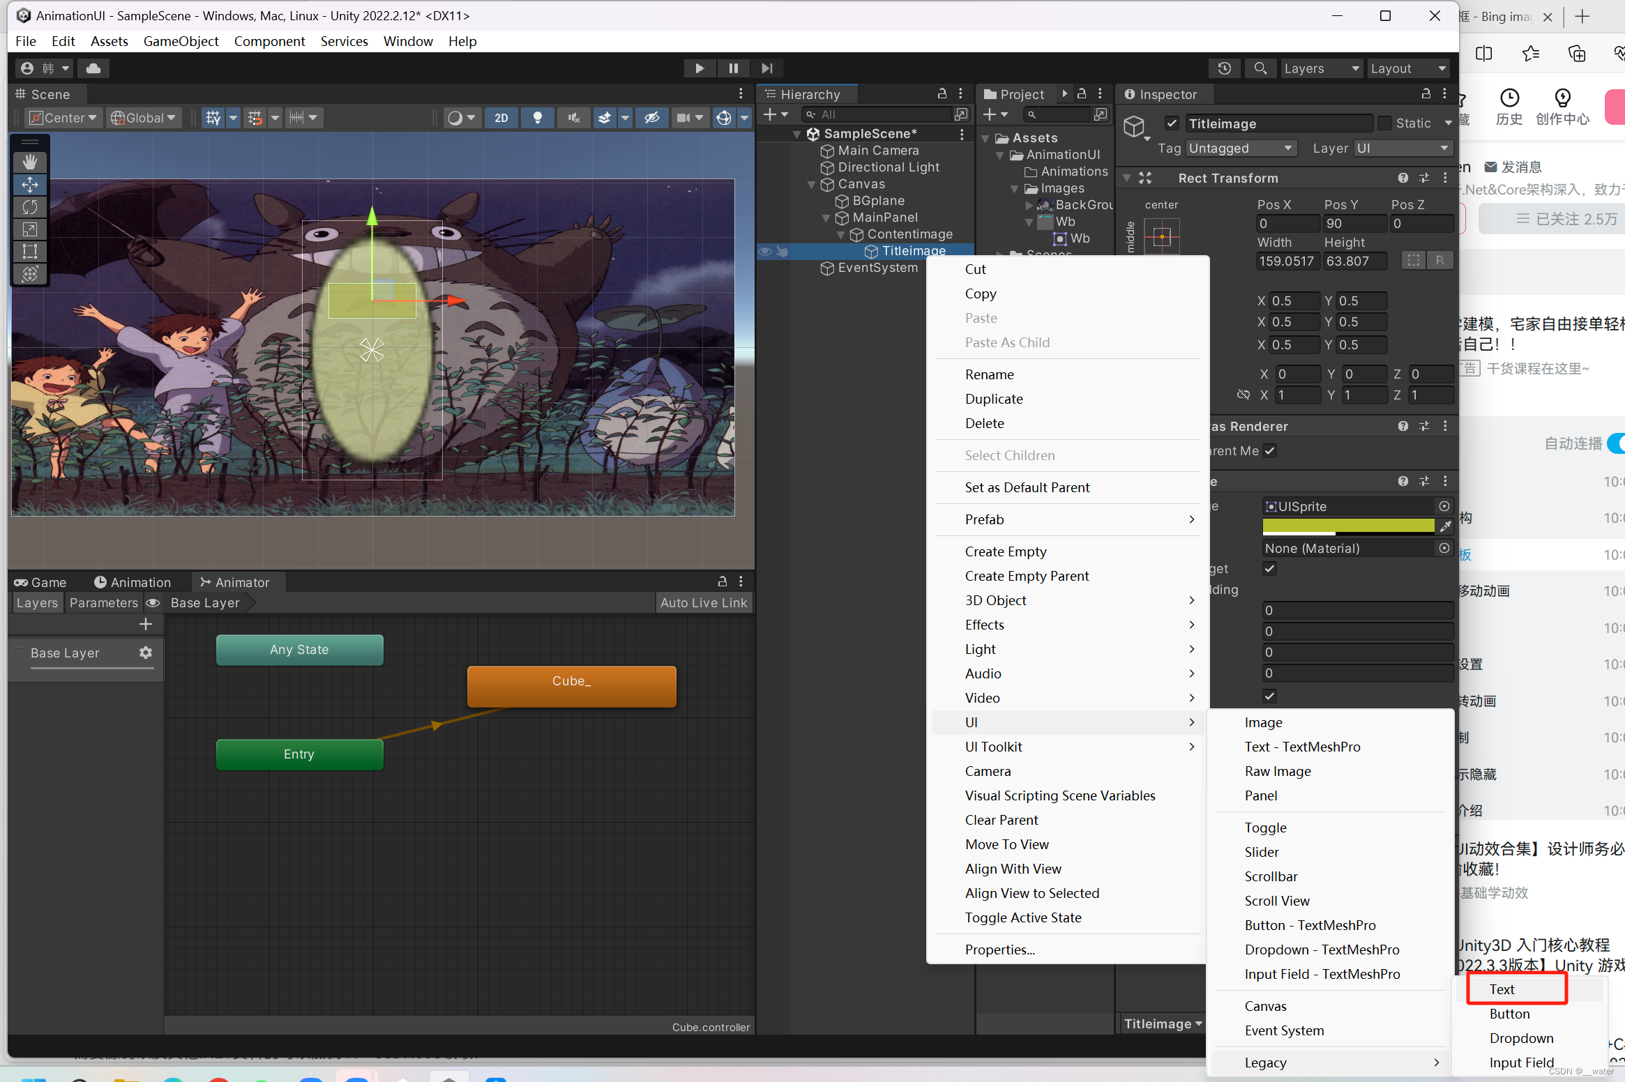
Task: Toggle Titleimage scene visibility eye
Action: coord(765,251)
